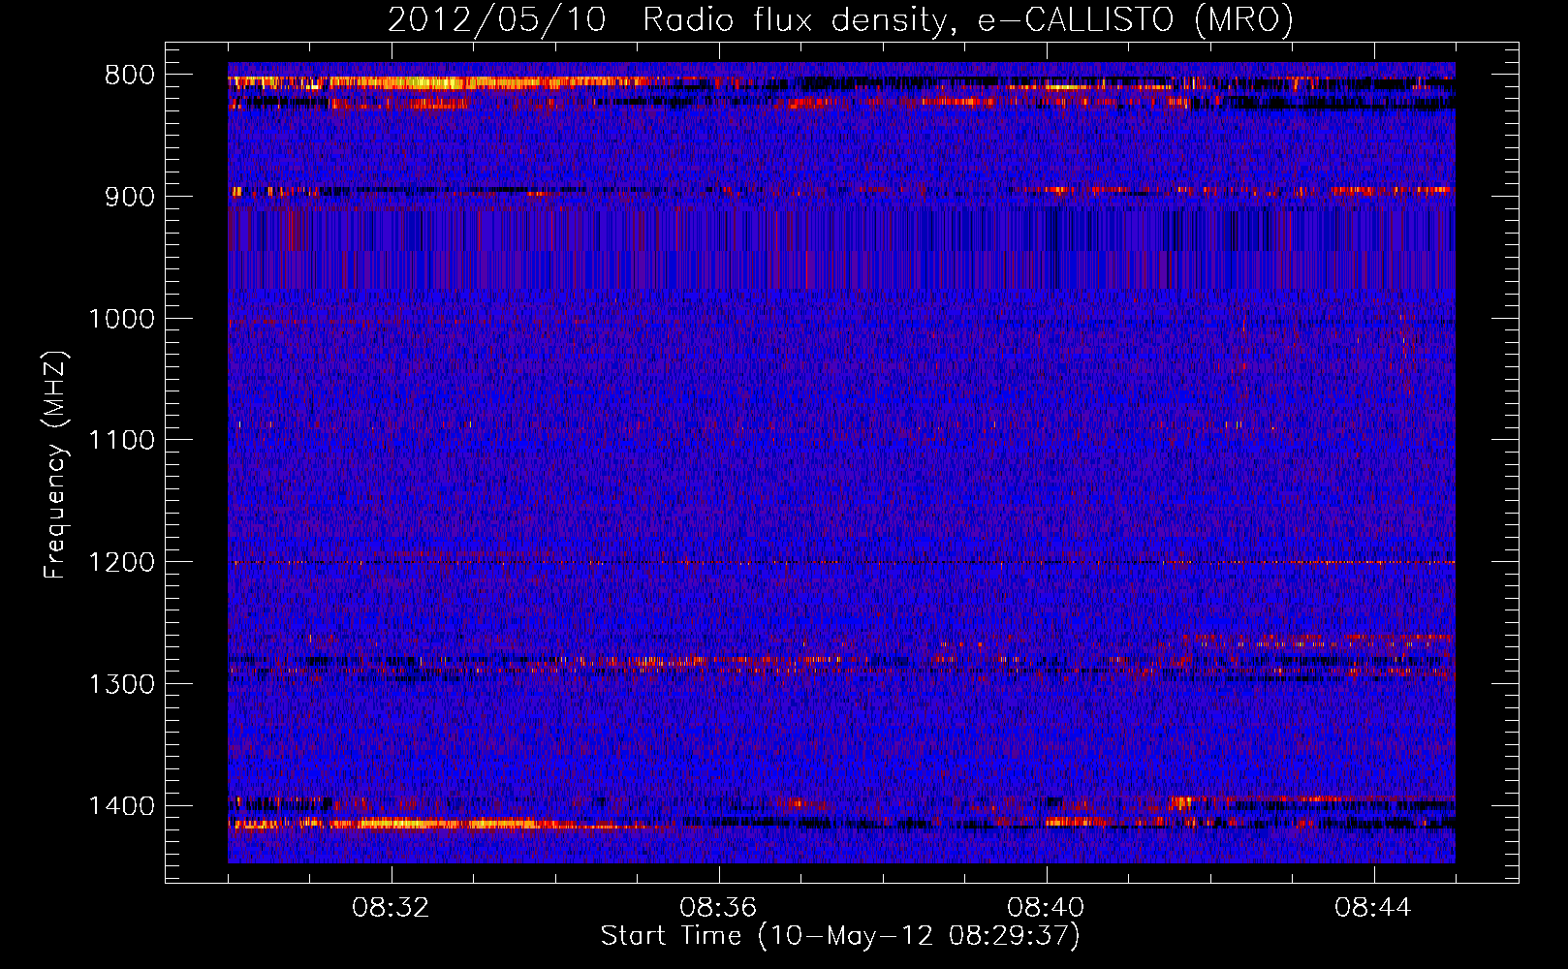Click the 1100 frequency tick label
The height and width of the screenshot is (969, 1568).
[121, 441]
